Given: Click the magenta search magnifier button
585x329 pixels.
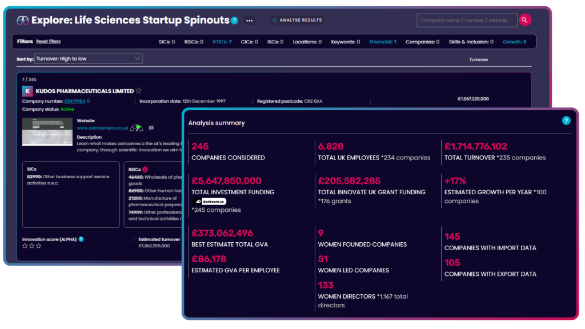Looking at the screenshot, I should click(x=524, y=20).
